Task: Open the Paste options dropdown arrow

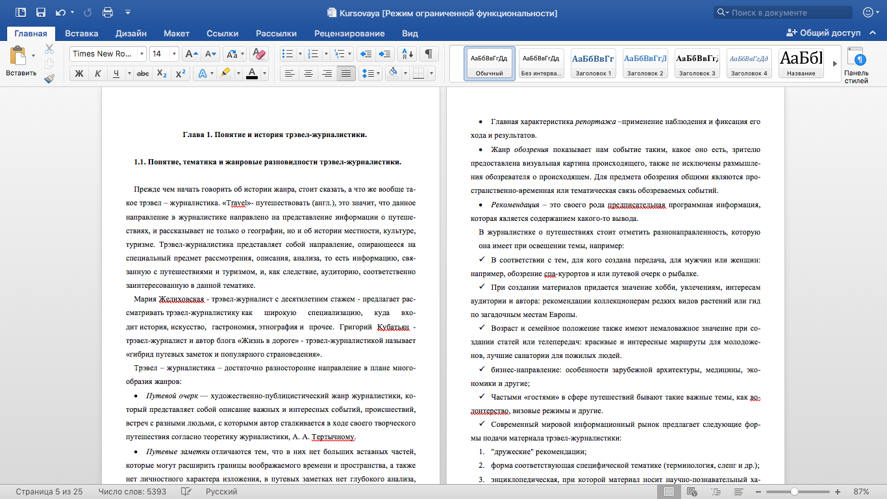Action: [x=33, y=56]
